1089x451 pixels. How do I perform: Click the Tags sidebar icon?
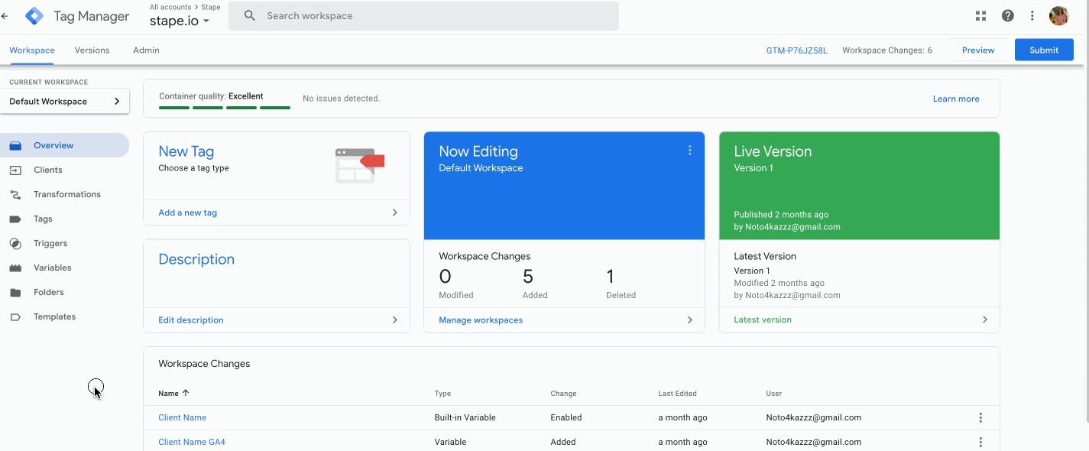click(x=15, y=219)
